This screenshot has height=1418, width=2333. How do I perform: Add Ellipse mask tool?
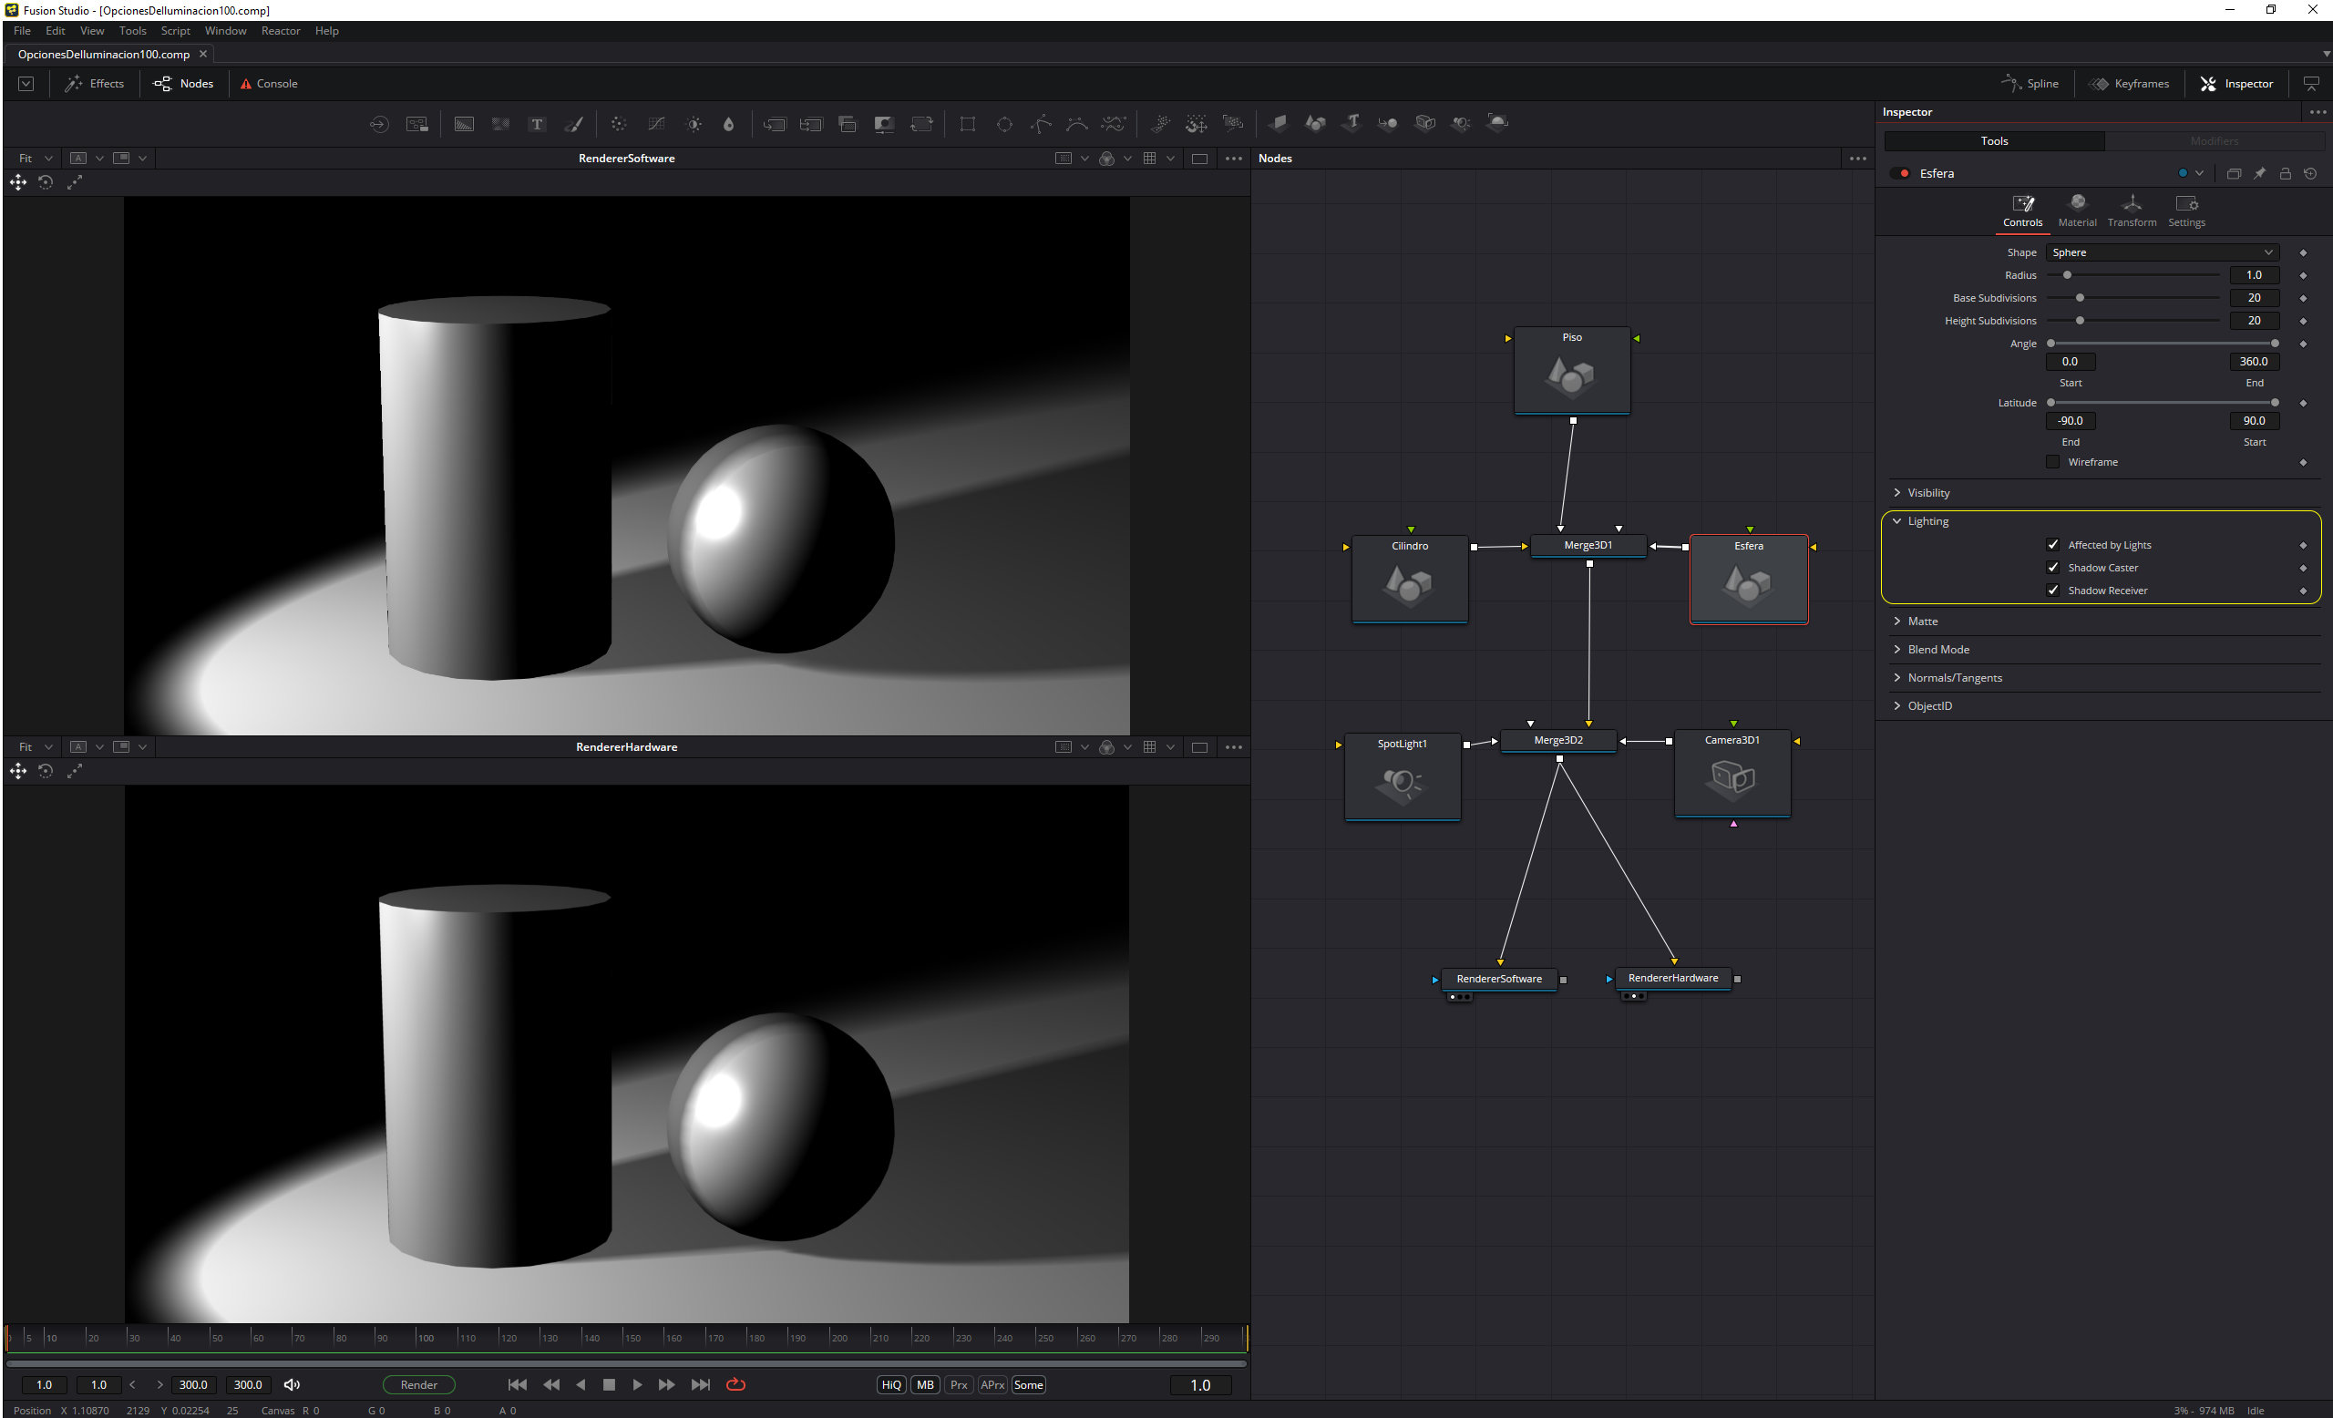coord(1003,124)
